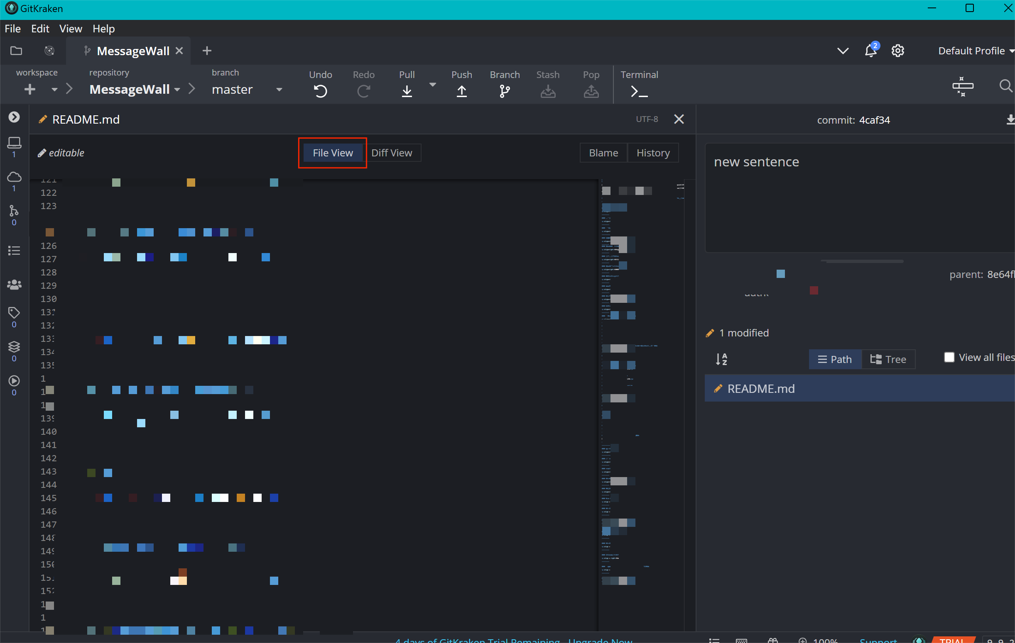Click the Undo toolbar icon
1015x643 pixels.
(320, 90)
